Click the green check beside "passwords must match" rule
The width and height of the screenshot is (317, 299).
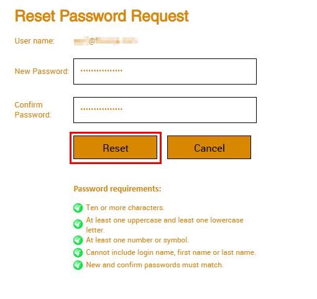click(78, 265)
